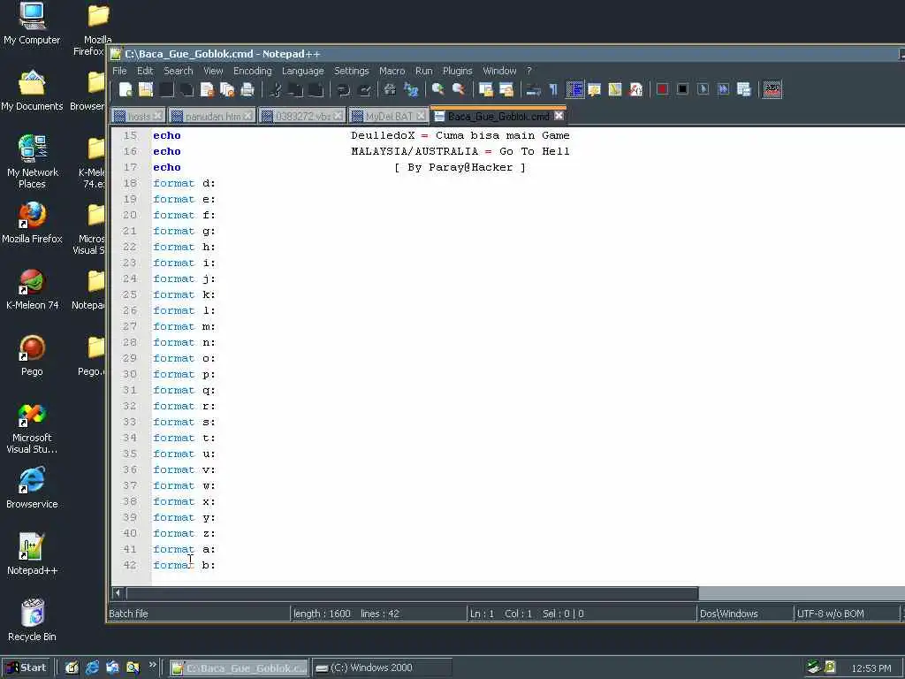Close the panudan.htm tab
This screenshot has width=905, height=679.
[247, 116]
